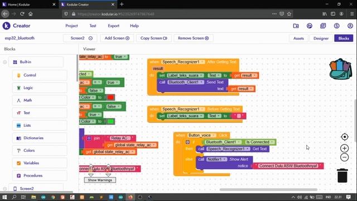The width and height of the screenshot is (357, 201).
Task: Open the Assets panel
Action: (x=298, y=39)
